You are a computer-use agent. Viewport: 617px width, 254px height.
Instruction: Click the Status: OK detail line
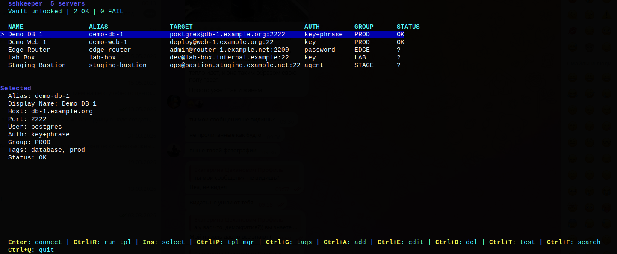tap(27, 157)
